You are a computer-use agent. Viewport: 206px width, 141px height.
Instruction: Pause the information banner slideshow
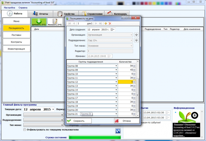[x=194, y=115]
